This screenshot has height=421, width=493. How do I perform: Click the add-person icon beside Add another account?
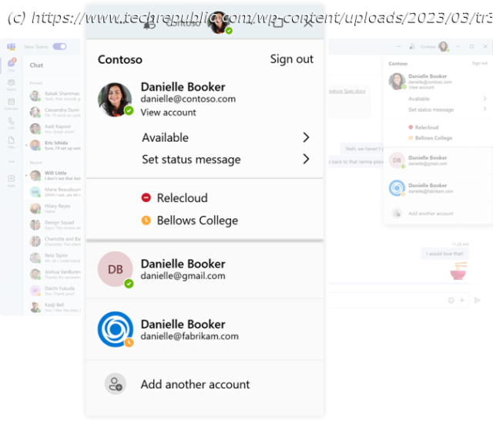tap(116, 384)
